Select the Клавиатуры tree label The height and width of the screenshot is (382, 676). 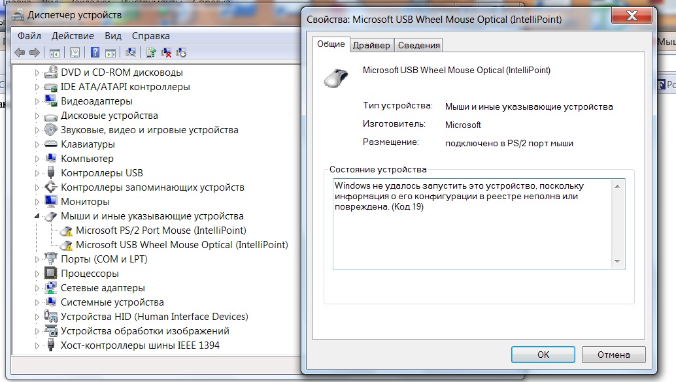point(88,144)
